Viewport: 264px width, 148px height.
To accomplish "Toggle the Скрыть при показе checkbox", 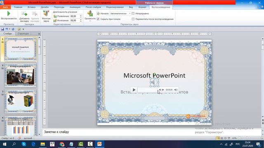I will (x=98, y=19).
